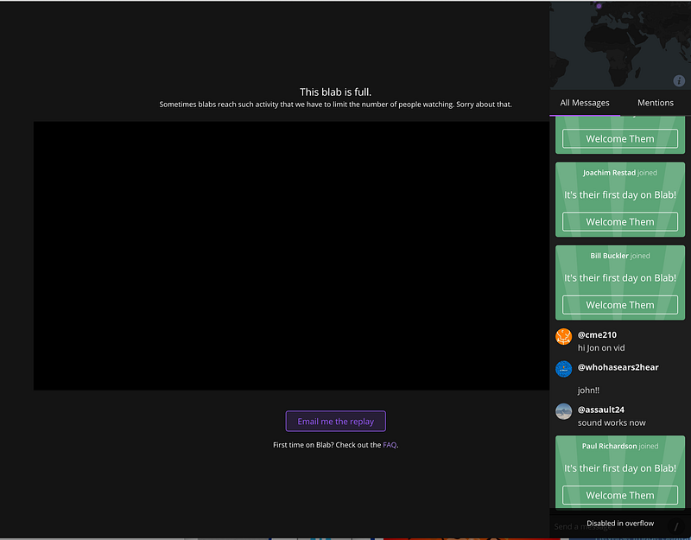Click the @whohasears2hear username

coord(618,367)
